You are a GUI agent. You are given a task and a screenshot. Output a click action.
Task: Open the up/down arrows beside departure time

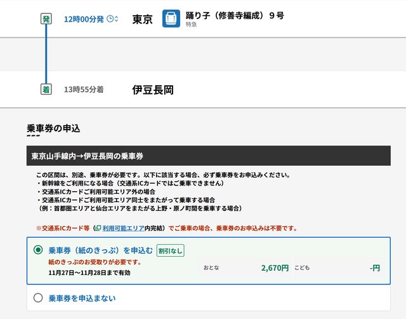[117, 19]
